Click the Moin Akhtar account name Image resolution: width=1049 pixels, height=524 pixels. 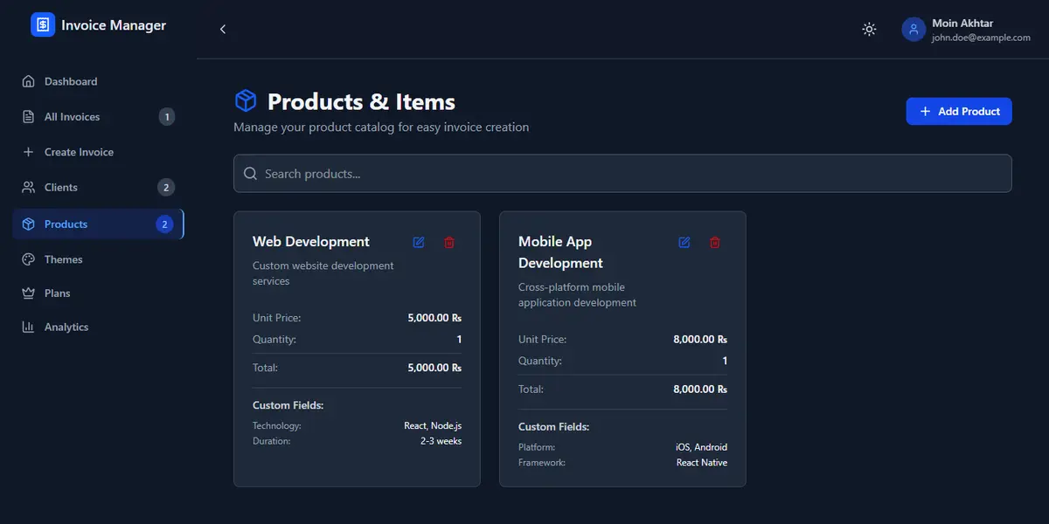tap(962, 24)
